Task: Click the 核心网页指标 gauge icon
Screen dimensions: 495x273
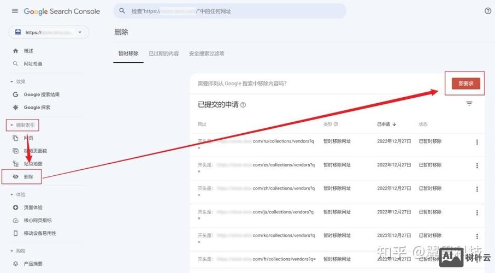Action: click(15, 220)
